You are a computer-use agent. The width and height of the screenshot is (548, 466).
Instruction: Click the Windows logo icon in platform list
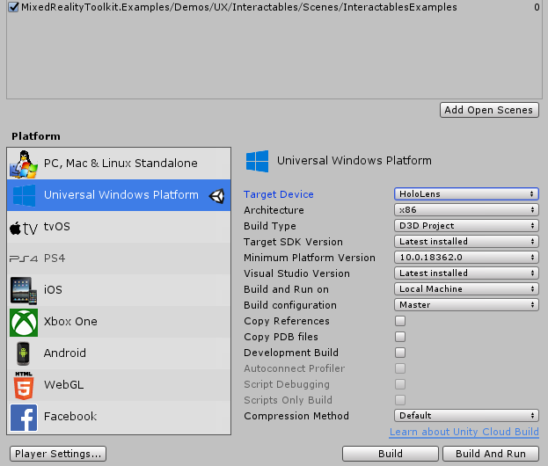(x=24, y=195)
